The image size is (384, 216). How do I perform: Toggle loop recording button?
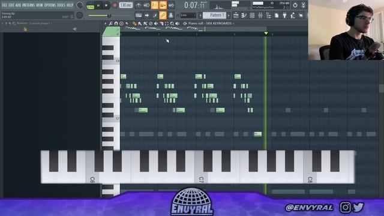tap(171, 5)
